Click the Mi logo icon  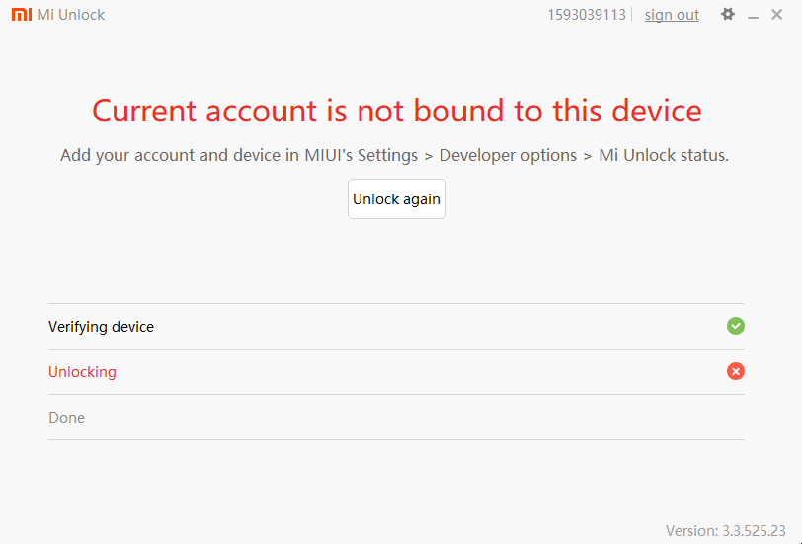(x=21, y=15)
